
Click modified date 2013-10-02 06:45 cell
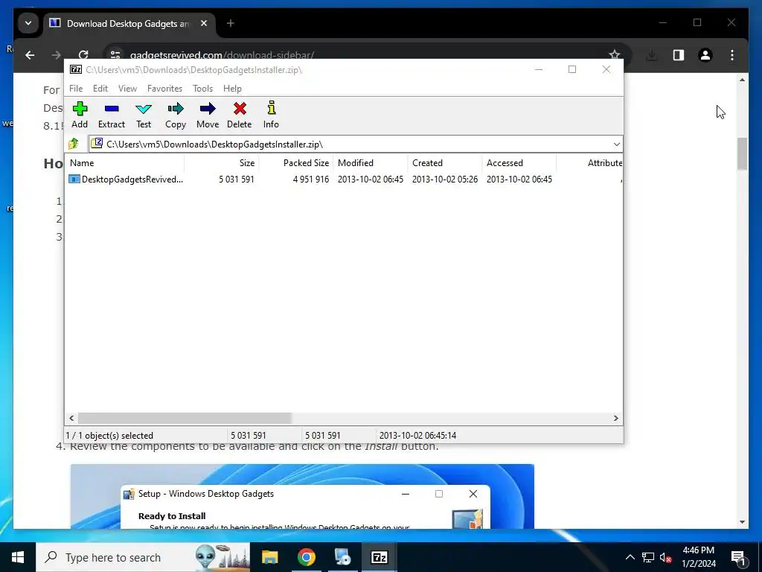point(371,179)
